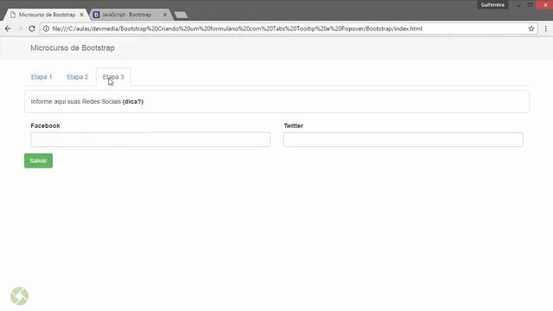Bookmark page with the star icon
The height and width of the screenshot is (311, 553).
[531, 29]
